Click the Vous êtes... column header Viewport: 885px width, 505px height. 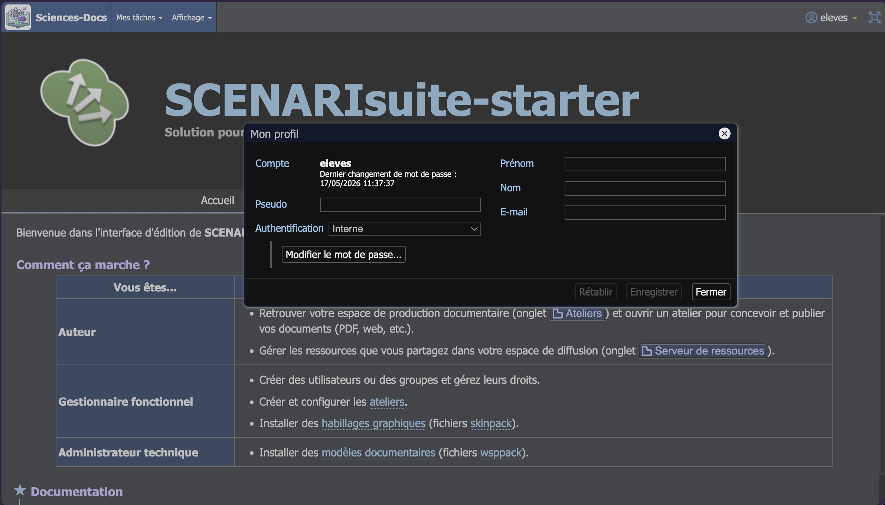click(x=145, y=287)
